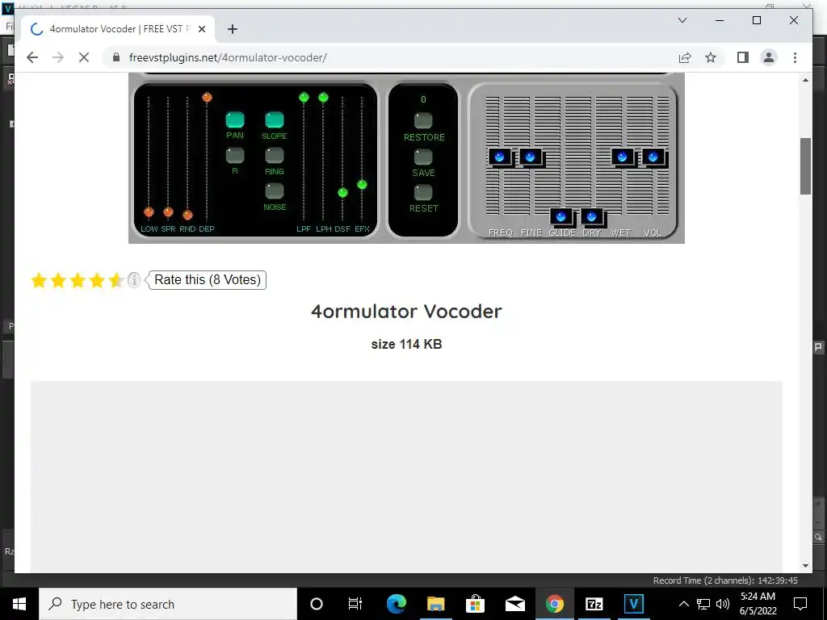Open Chrome's three-dot menu
Viewport: 827px width, 620px height.
pyautogui.click(x=795, y=57)
